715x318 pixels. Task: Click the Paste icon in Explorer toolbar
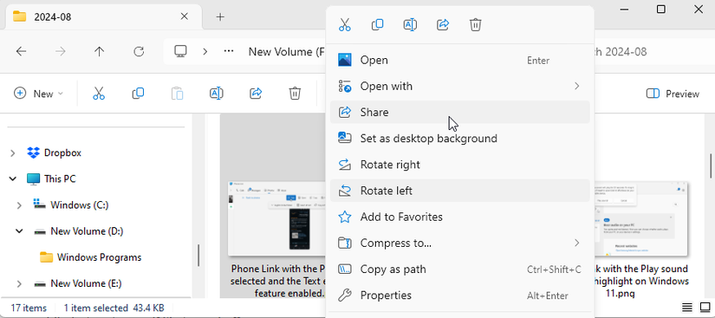177,94
